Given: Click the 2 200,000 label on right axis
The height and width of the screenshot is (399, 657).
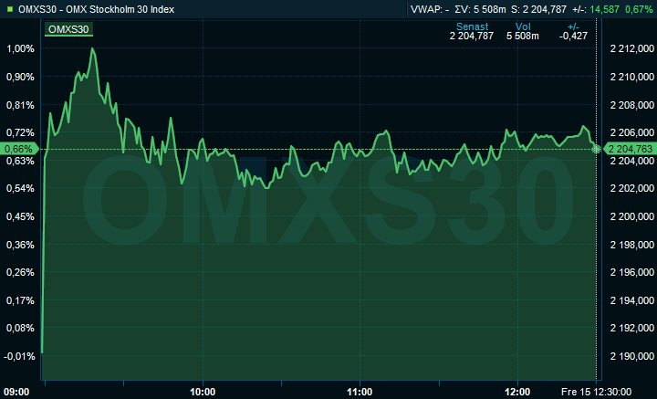Looking at the screenshot, I should [631, 216].
